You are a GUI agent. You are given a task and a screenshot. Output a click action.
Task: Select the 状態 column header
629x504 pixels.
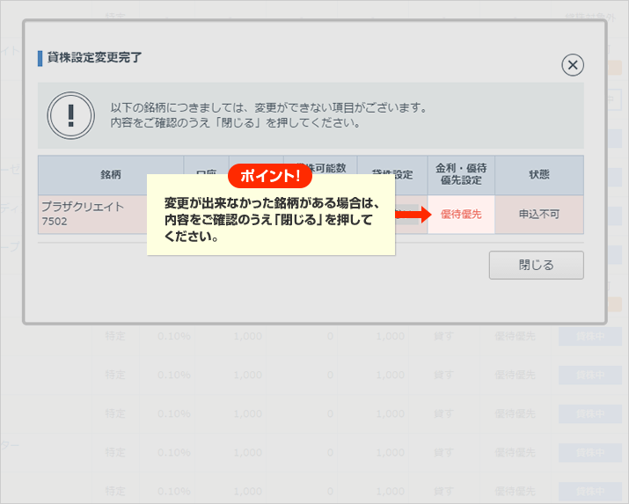pyautogui.click(x=539, y=175)
